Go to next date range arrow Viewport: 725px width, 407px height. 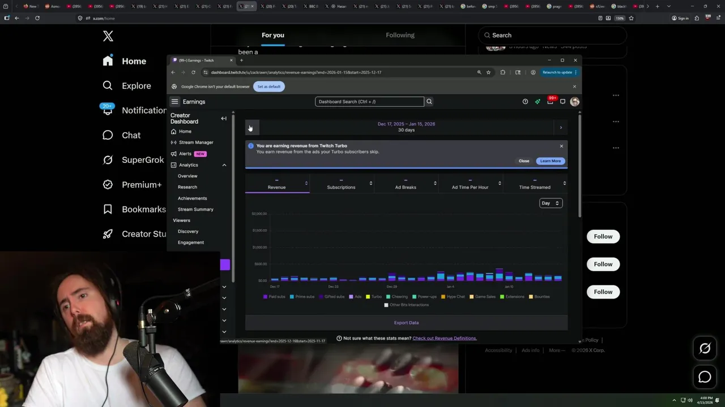coord(561,128)
